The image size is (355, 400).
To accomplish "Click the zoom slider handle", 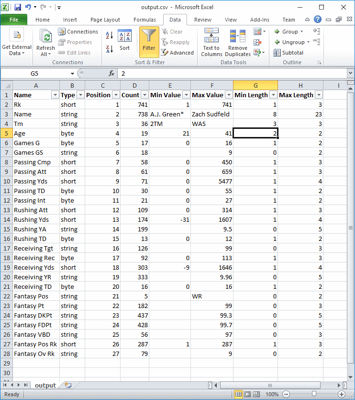I will [314, 394].
